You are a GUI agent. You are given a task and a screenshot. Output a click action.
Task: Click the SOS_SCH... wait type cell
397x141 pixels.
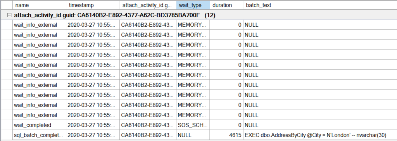tap(193, 125)
